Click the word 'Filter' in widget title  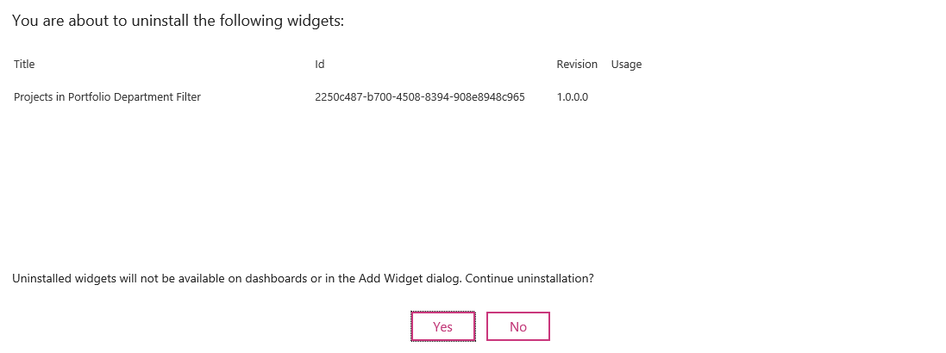(188, 97)
